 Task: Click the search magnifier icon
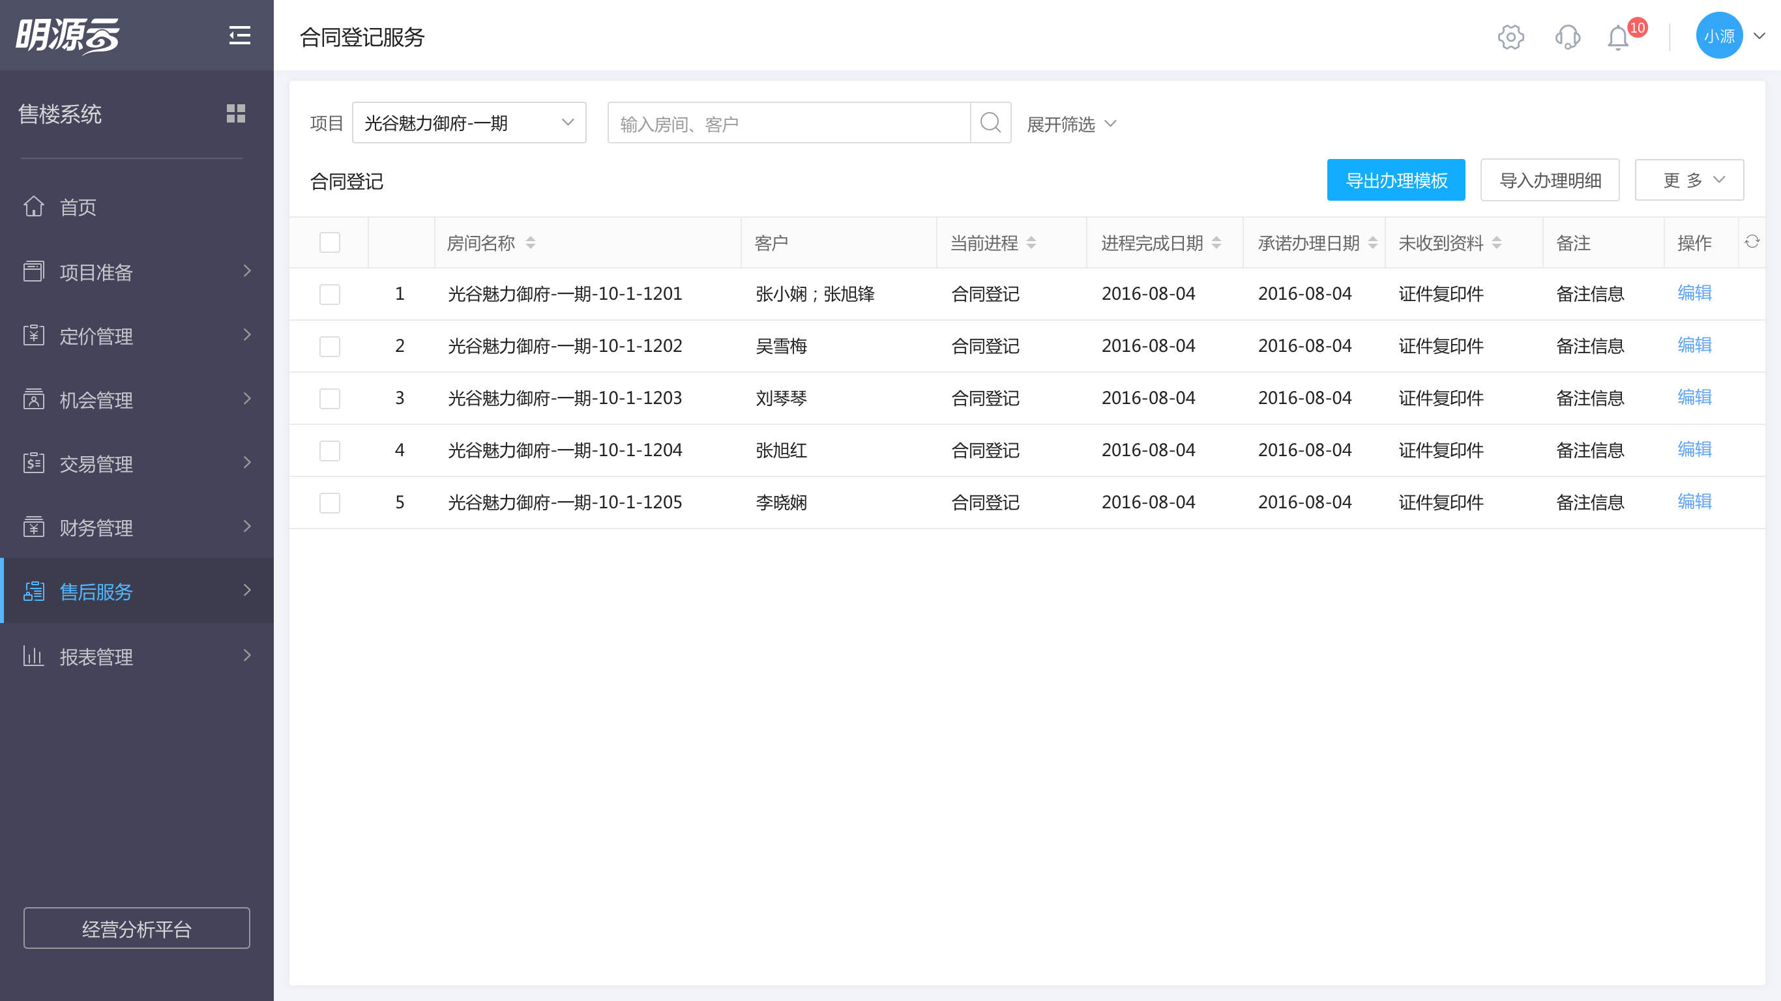(990, 123)
